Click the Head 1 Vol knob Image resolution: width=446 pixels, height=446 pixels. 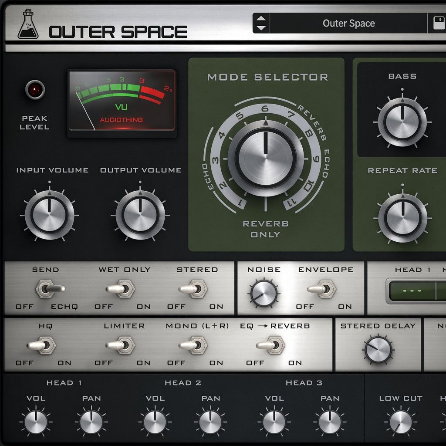(36, 422)
